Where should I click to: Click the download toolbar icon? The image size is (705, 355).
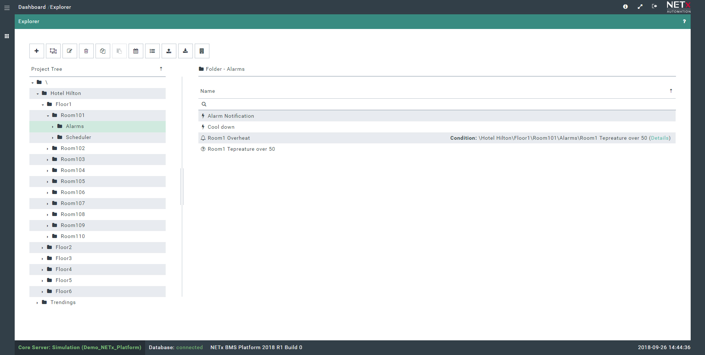[x=186, y=51]
